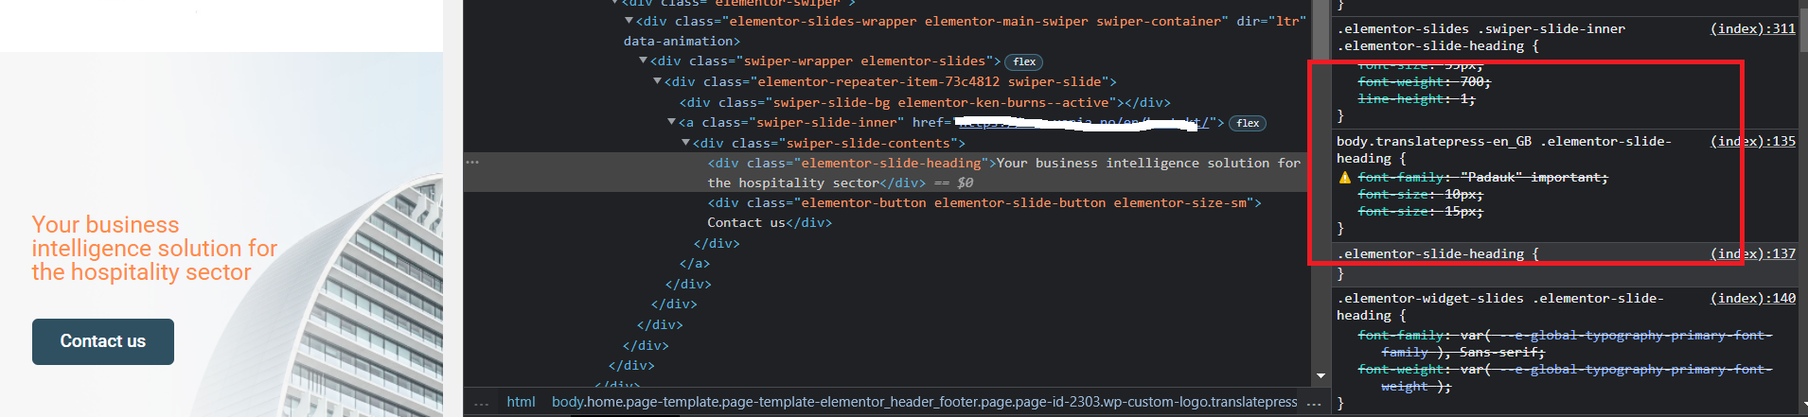The width and height of the screenshot is (1808, 417).
Task: Click the font-weight 700 value
Action: 1471,82
